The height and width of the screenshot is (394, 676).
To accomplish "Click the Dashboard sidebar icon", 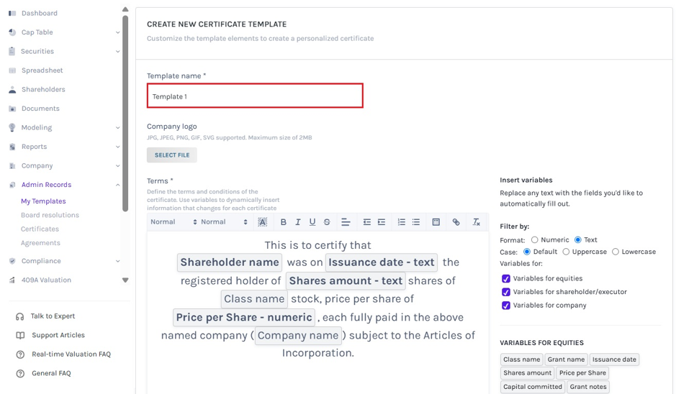I will click(x=12, y=14).
